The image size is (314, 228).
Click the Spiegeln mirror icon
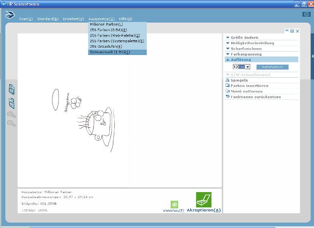pyautogui.click(x=227, y=80)
